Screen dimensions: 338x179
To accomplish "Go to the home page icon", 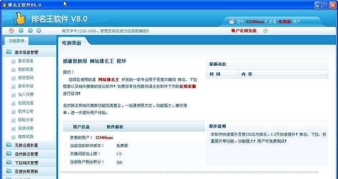I will tap(11, 31).
